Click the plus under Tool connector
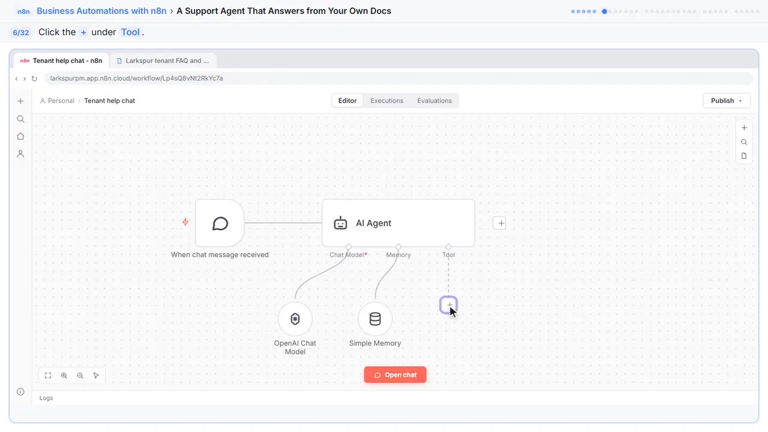The width and height of the screenshot is (768, 432). [448, 305]
